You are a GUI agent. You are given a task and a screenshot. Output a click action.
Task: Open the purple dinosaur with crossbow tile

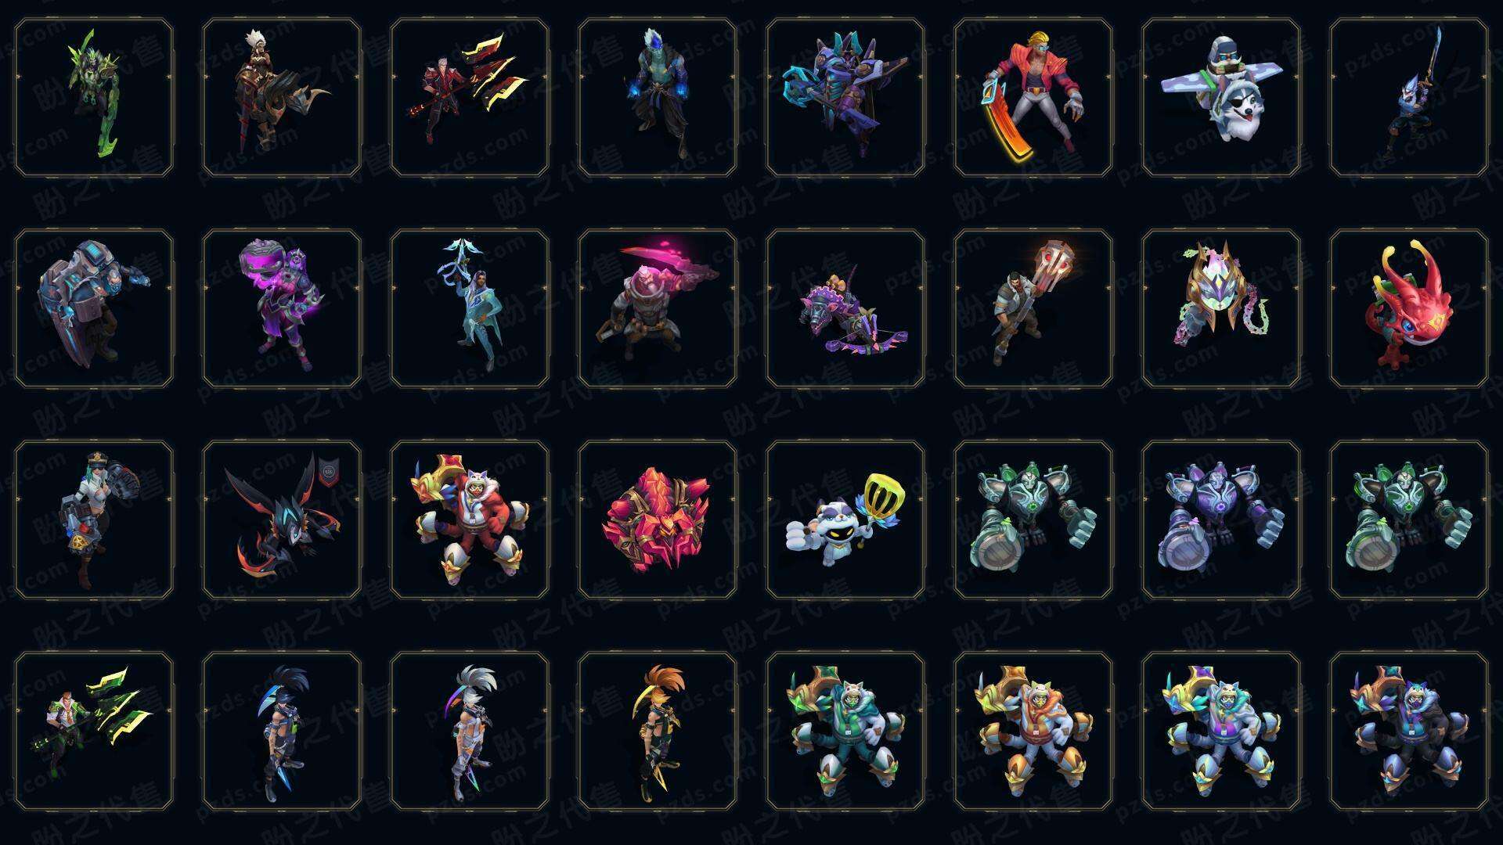coord(845,308)
